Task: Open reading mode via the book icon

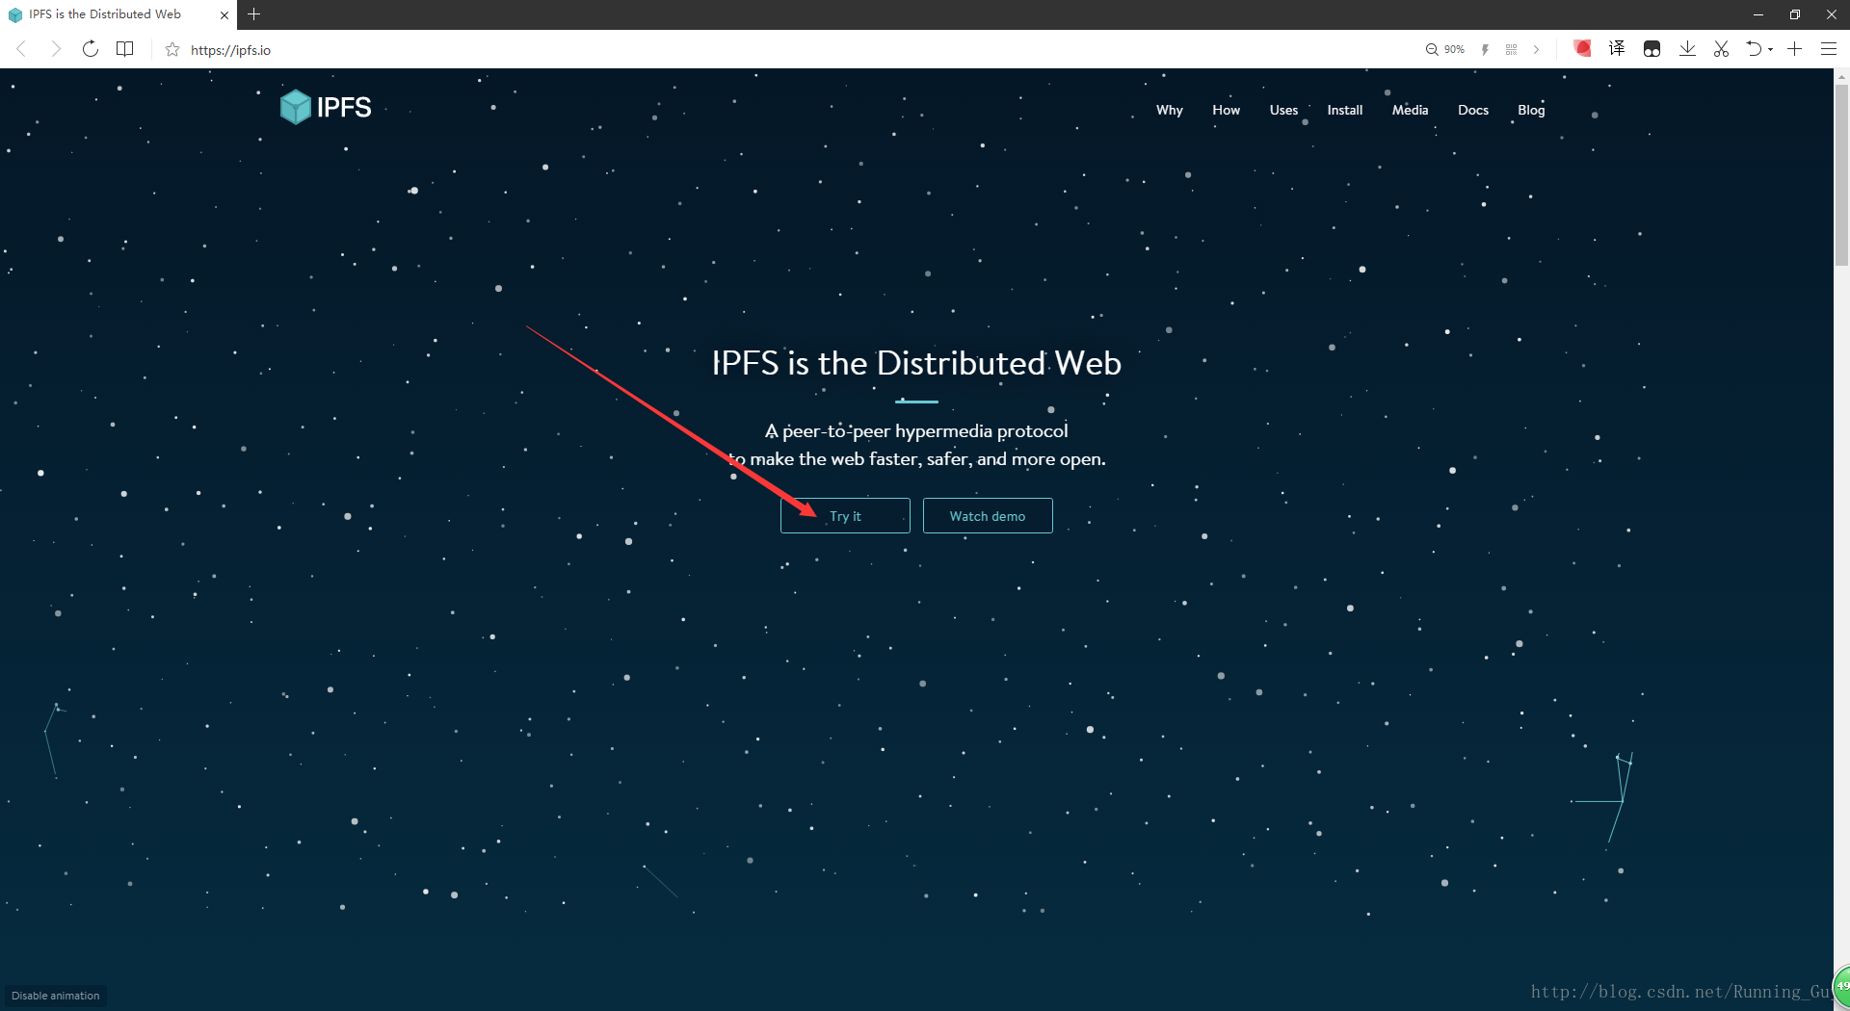Action: 125,49
